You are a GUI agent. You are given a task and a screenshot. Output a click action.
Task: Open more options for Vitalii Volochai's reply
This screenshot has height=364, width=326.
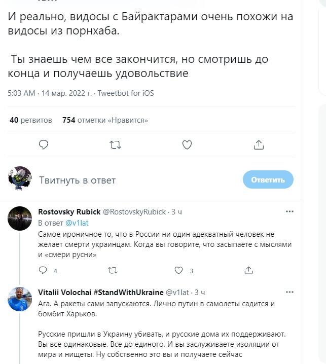[289, 293]
